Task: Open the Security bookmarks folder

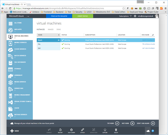Action: point(78,12)
